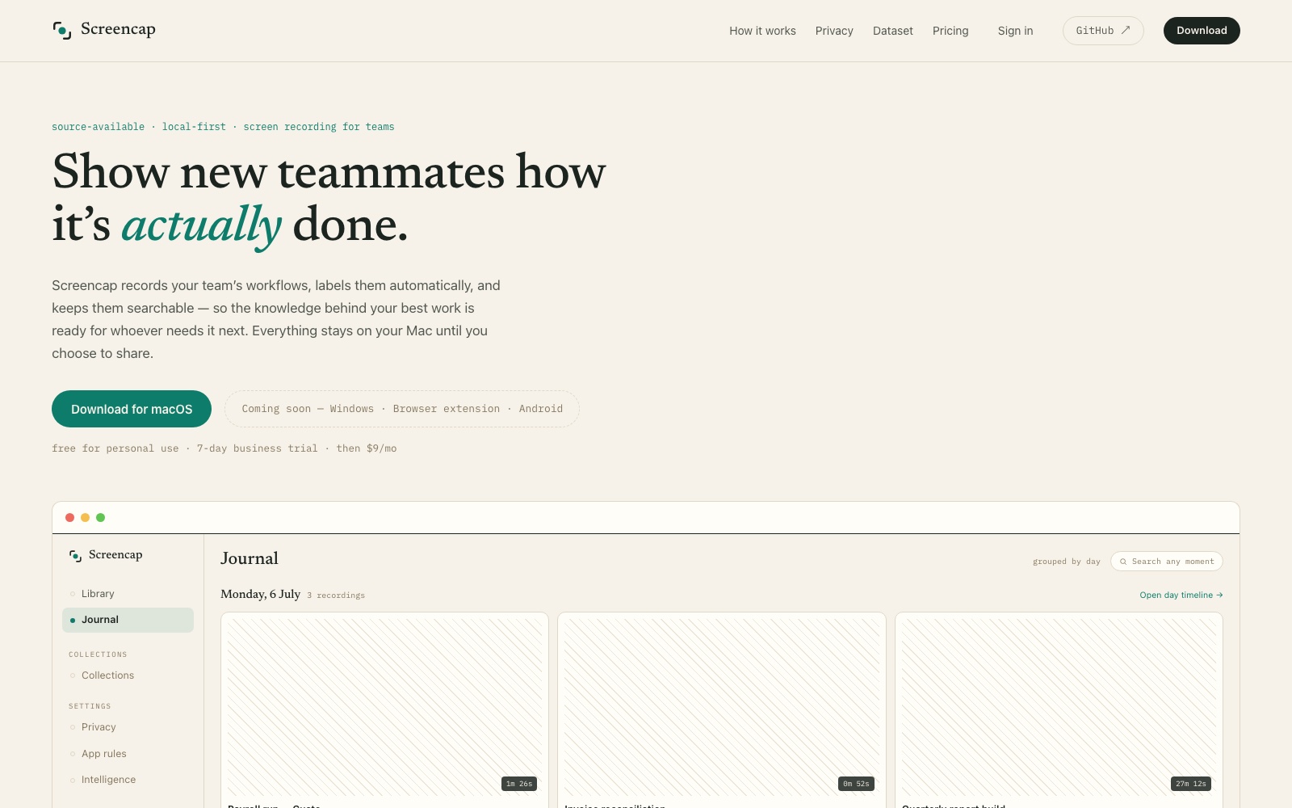Click the grouped by day label
This screenshot has height=808, width=1292.
point(1066,562)
